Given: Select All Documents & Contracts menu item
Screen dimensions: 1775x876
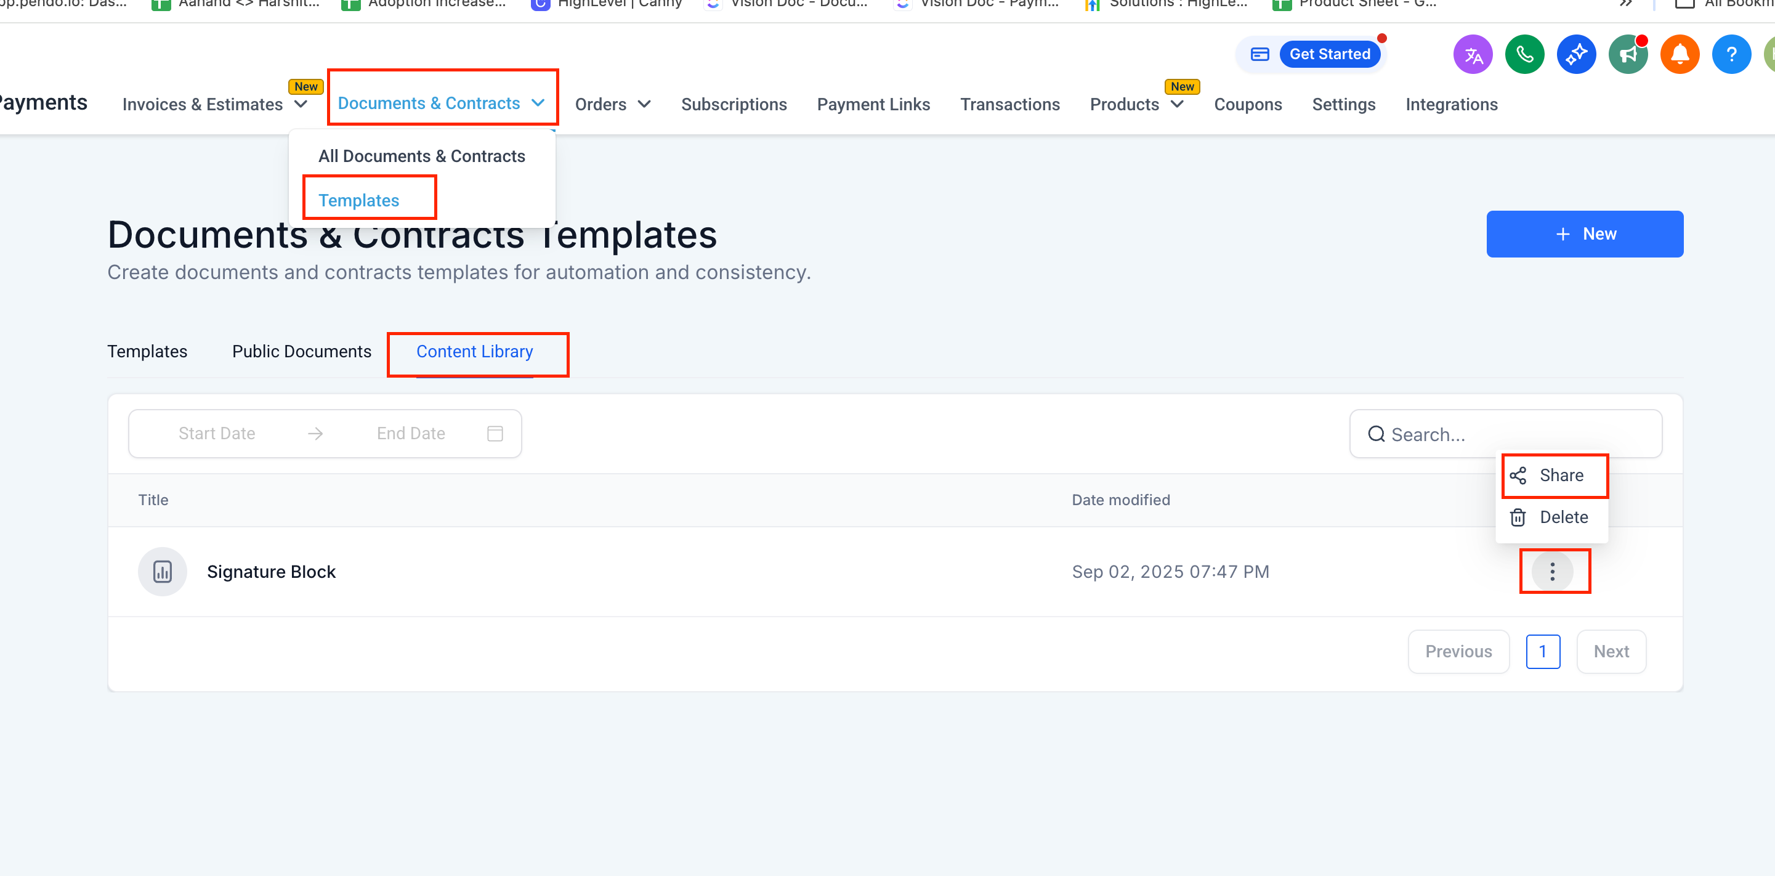Looking at the screenshot, I should coord(422,156).
